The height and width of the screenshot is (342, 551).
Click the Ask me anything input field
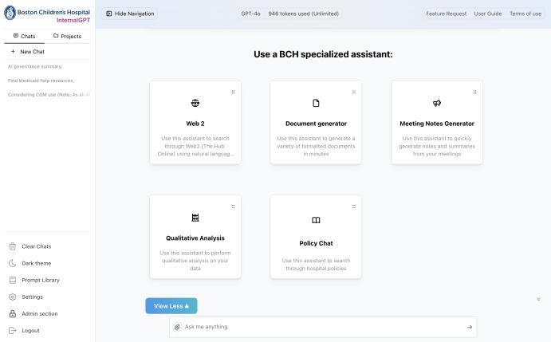click(323, 327)
